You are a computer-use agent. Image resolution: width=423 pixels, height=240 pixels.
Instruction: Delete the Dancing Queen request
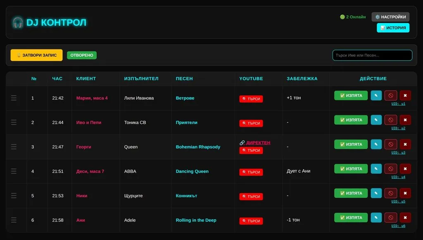pos(405,169)
